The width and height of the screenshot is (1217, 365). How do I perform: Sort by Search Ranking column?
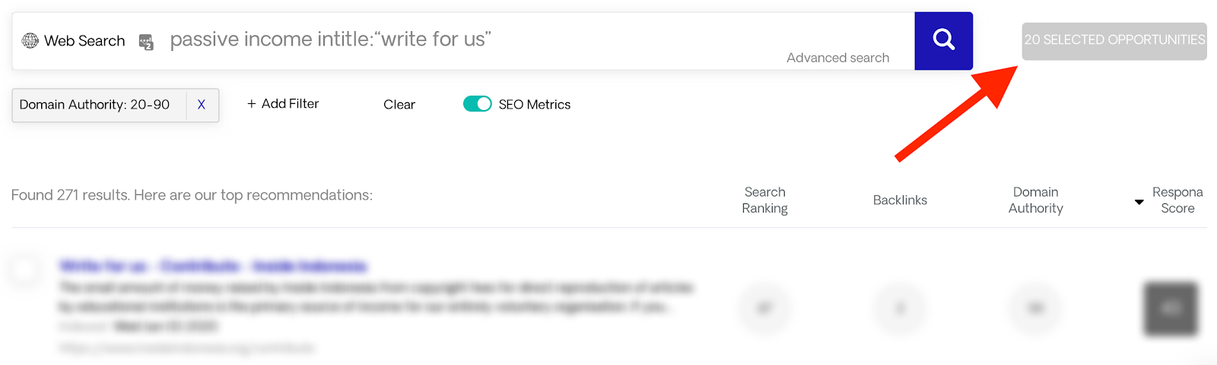[x=764, y=200]
